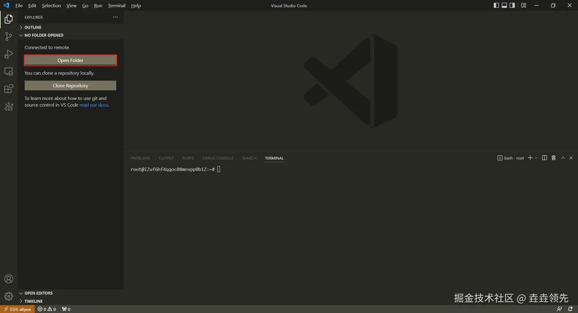
Task: Click the Connected to remote. text
Action: pos(47,47)
